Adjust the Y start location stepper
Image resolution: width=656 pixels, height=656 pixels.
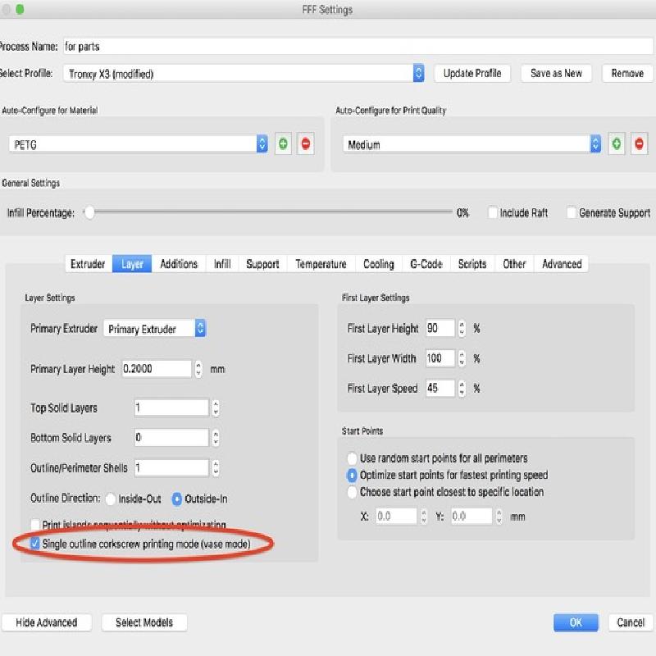coord(499,517)
